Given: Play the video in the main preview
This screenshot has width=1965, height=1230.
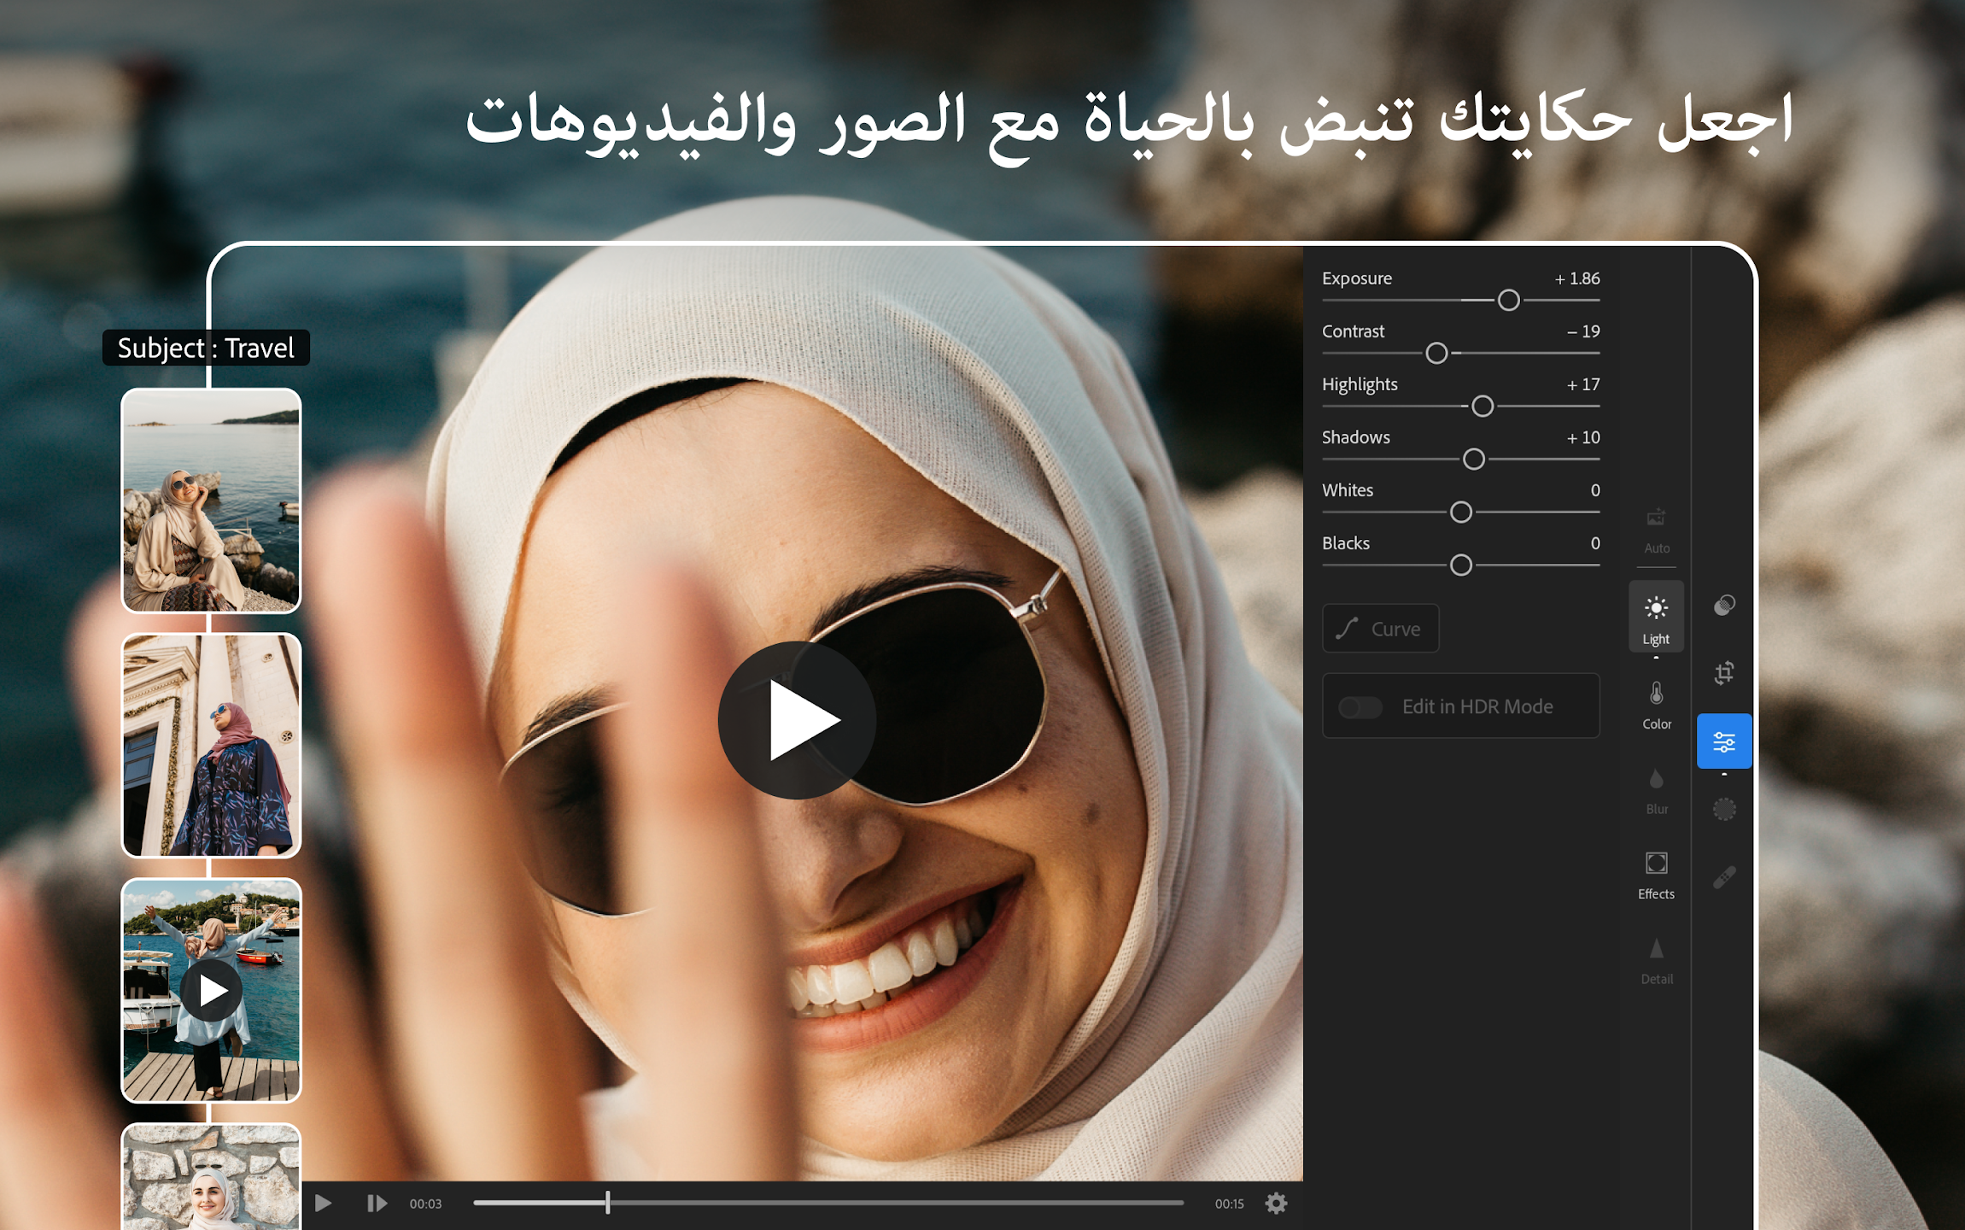Looking at the screenshot, I should (796, 720).
